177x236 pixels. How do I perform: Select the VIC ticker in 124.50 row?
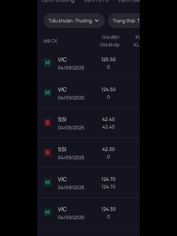pyautogui.click(x=62, y=90)
